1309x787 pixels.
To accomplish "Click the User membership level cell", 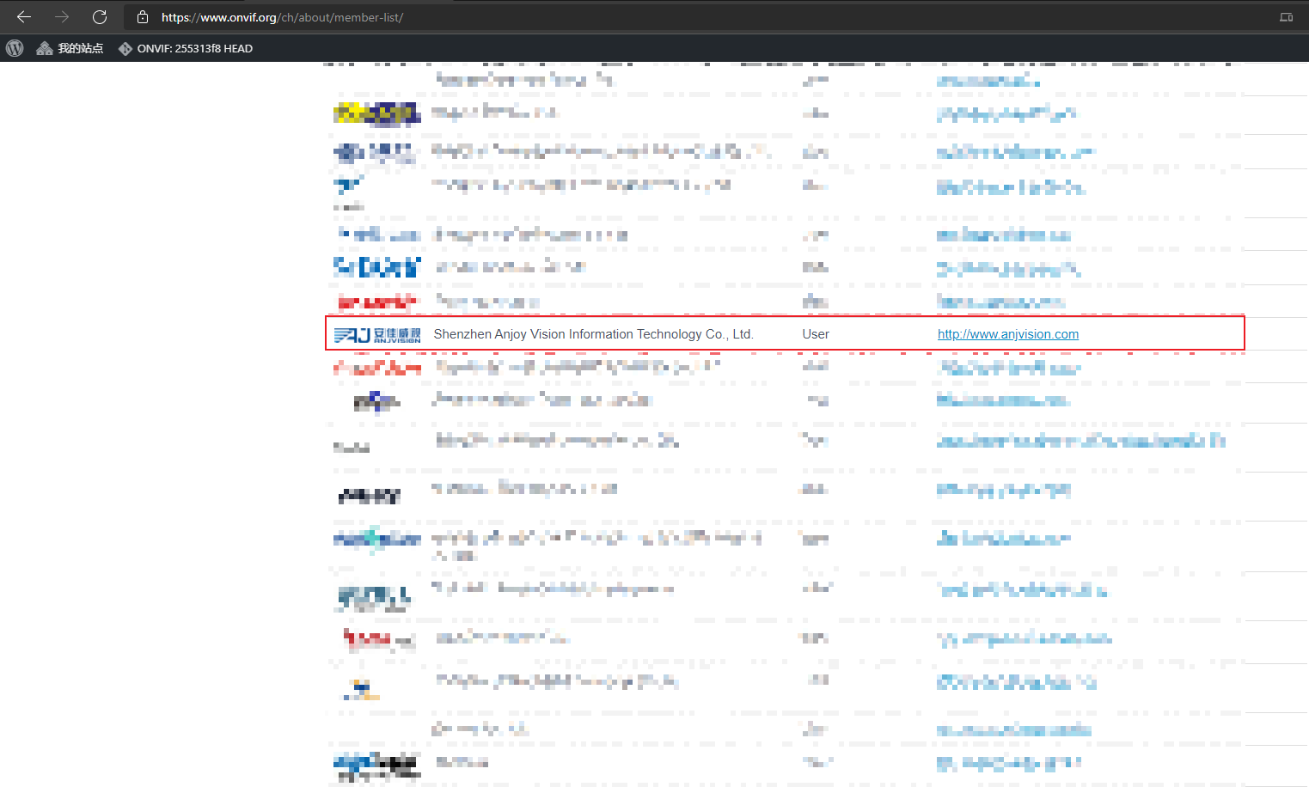I will click(816, 334).
